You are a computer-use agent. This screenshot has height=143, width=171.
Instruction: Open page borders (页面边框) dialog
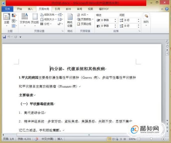[84, 24]
